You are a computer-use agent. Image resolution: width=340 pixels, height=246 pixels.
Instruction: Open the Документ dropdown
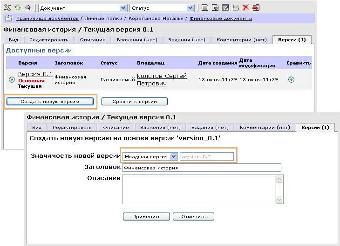click(82, 8)
